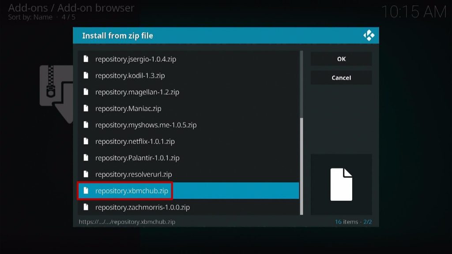Click file icon beside repository.xbmchub.zip
Screen dimensions: 452x254
(x=86, y=190)
